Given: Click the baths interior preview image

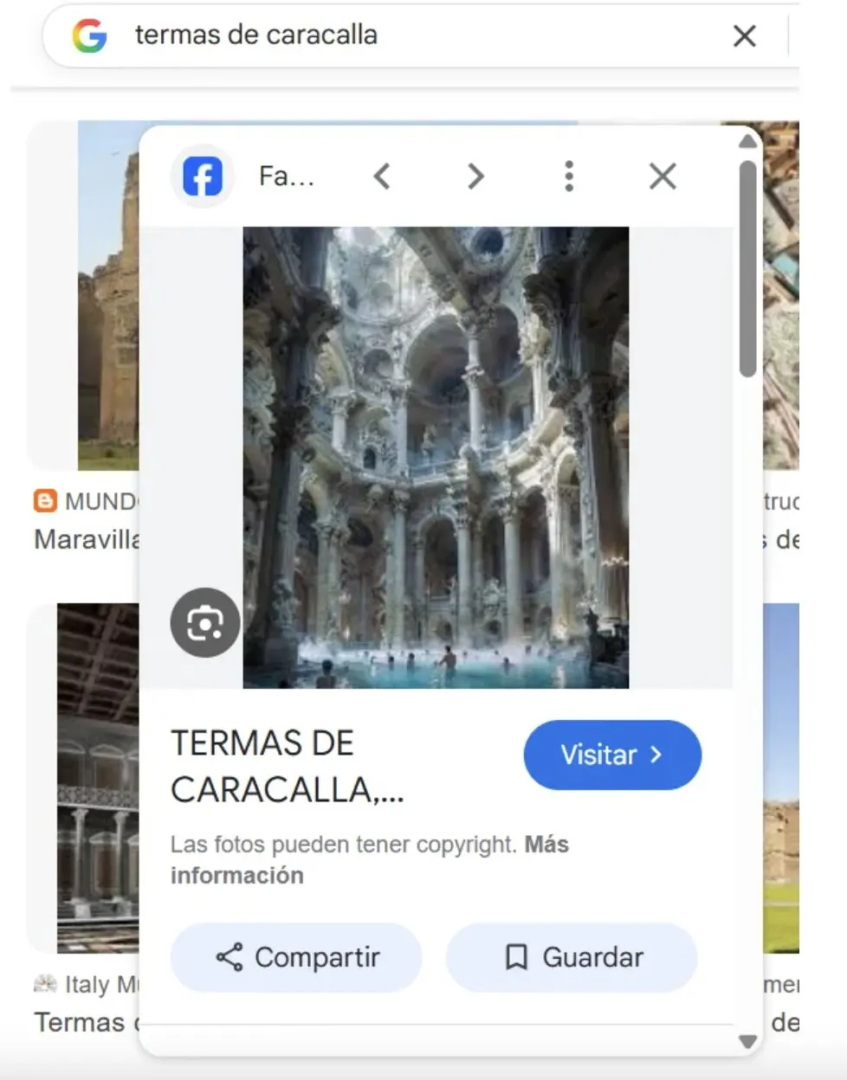Looking at the screenshot, I should pyautogui.click(x=436, y=457).
